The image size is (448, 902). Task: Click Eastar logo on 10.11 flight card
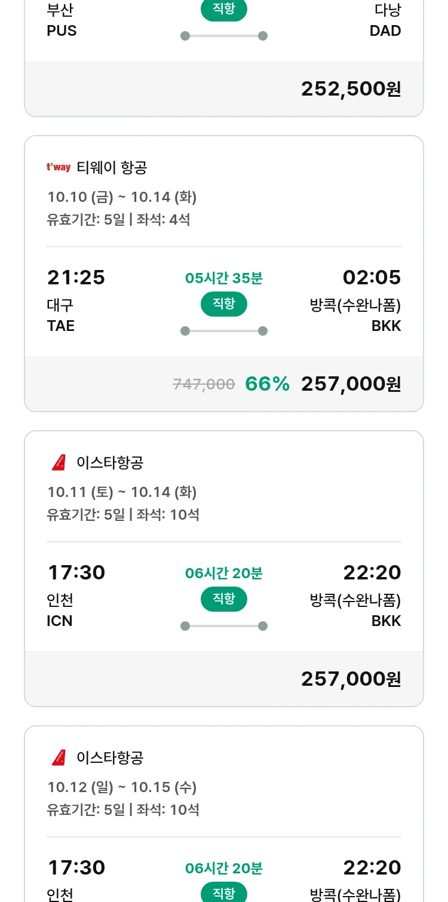point(59,462)
